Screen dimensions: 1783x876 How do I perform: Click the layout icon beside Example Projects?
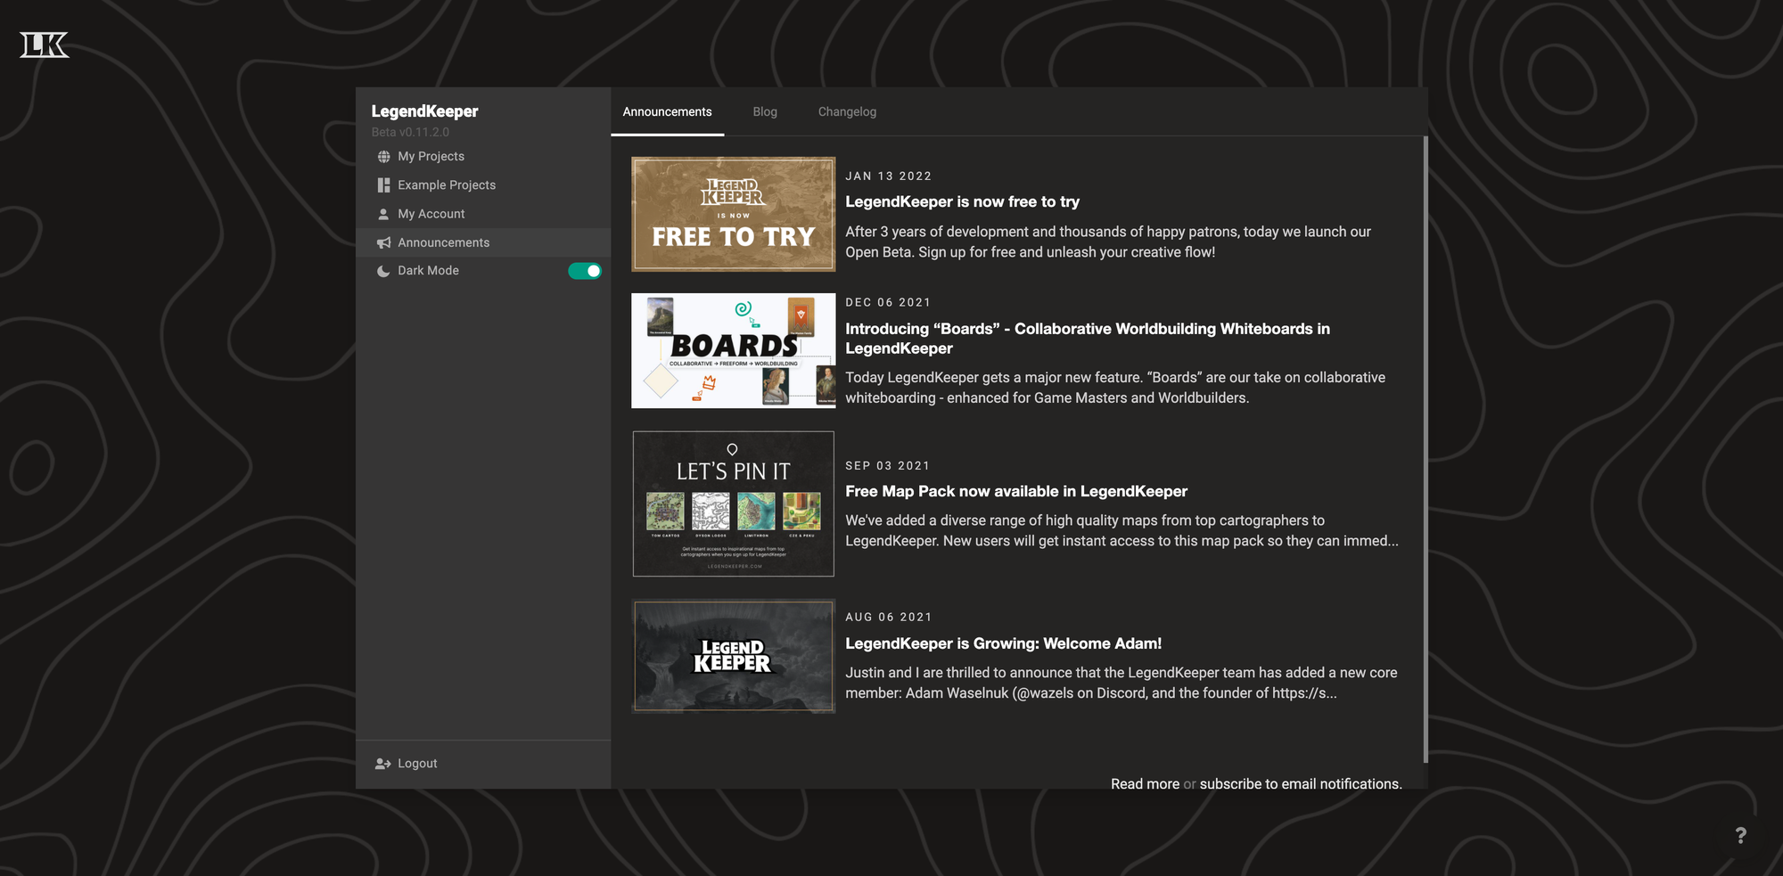click(x=383, y=185)
